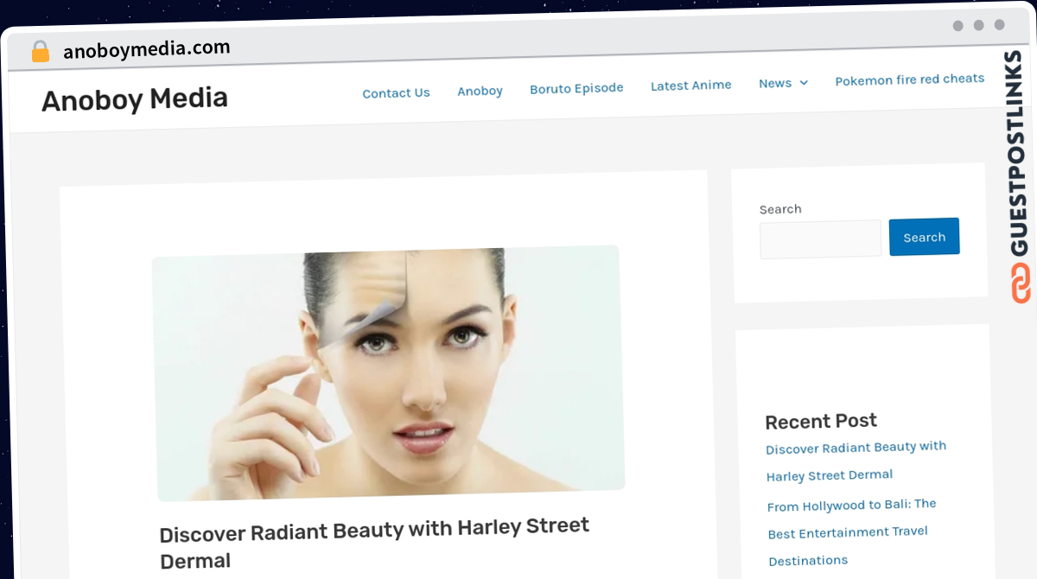Open From Hollywood to Bali recent post
Screen dimensions: 1037x579
852,531
